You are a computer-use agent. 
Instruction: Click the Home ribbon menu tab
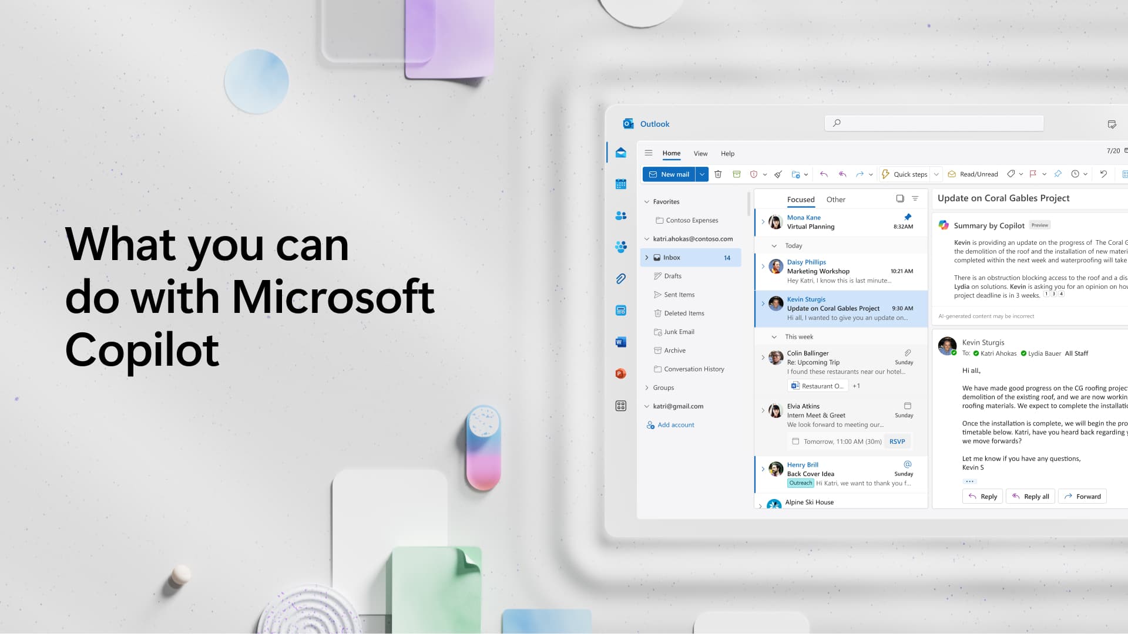click(x=672, y=153)
